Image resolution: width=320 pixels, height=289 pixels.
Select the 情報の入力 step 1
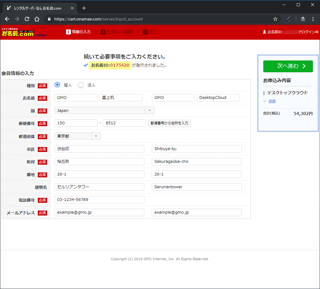(78, 32)
